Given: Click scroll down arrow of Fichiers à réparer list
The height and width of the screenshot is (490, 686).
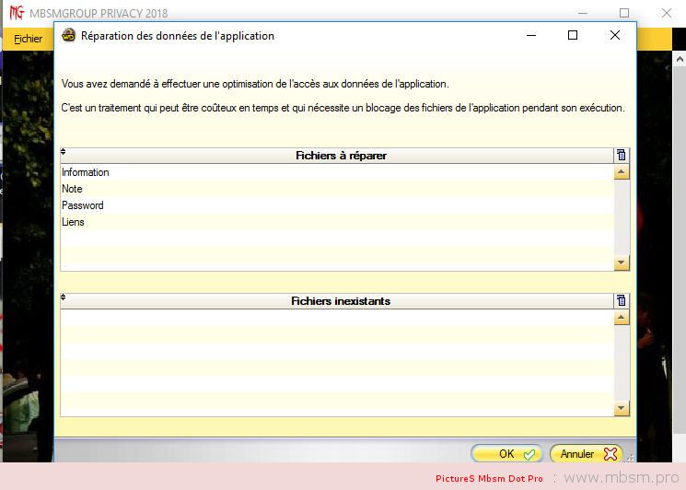Looking at the screenshot, I should [x=621, y=263].
